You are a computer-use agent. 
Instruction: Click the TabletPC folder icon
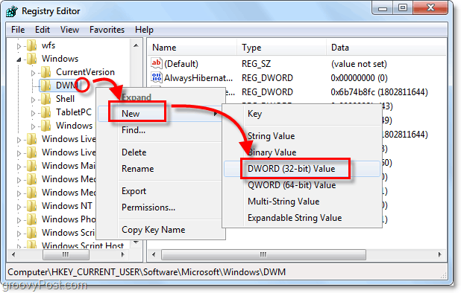[46, 112]
